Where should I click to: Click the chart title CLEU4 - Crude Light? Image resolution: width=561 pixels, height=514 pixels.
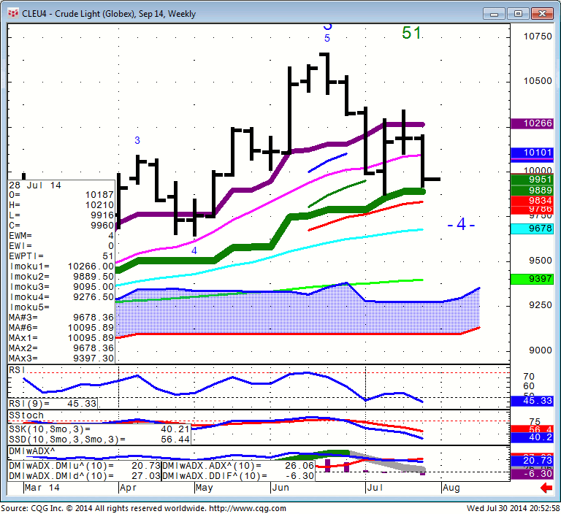point(109,14)
